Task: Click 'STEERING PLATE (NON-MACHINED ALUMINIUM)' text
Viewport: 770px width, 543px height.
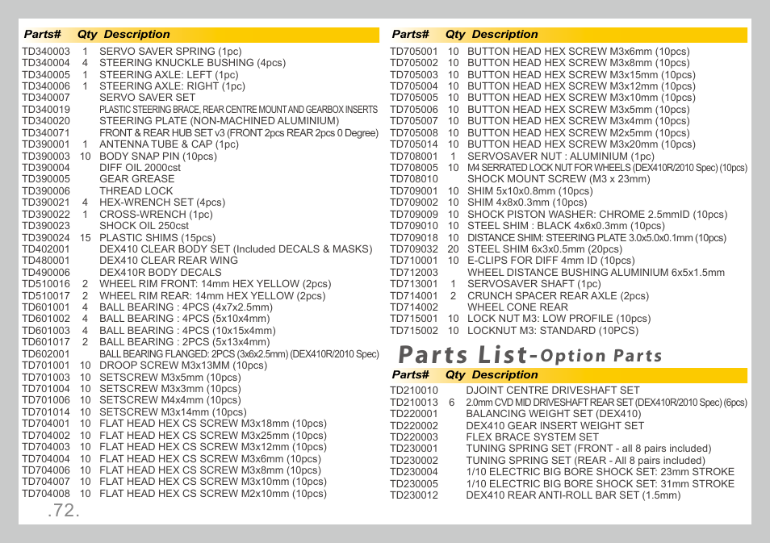Action: (x=219, y=121)
